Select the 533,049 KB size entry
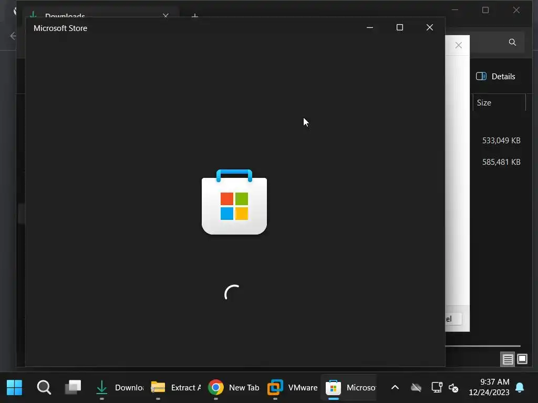Image resolution: width=538 pixels, height=403 pixels. tap(501, 141)
